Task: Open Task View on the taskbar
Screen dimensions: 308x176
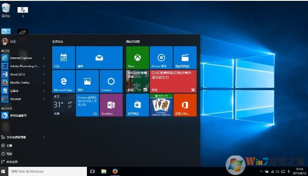Action: [x=93, y=171]
